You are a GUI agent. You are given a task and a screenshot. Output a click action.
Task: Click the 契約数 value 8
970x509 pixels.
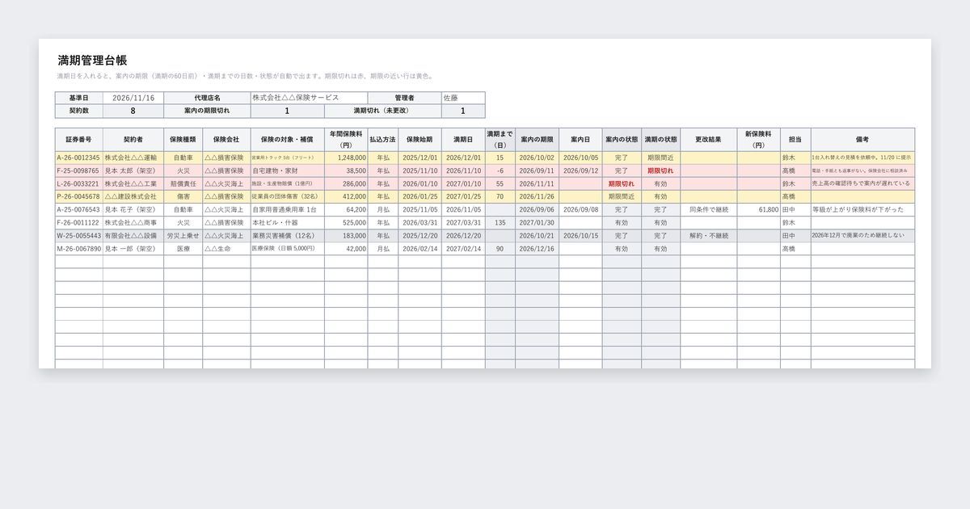click(133, 111)
